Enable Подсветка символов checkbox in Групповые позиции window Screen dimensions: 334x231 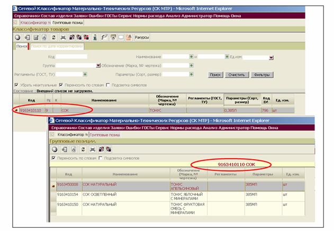(101, 158)
